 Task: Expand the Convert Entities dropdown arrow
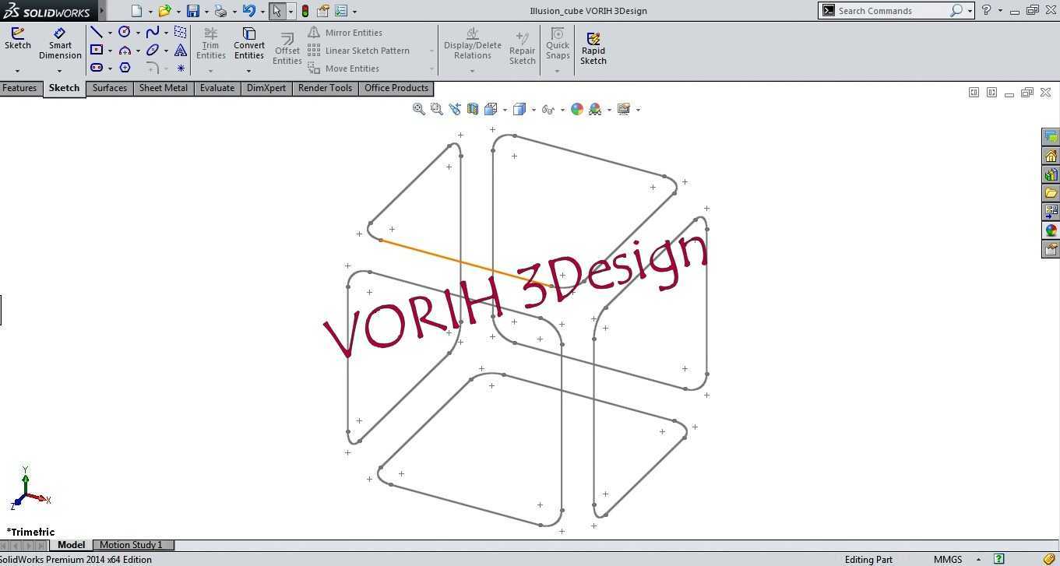pyautogui.click(x=249, y=71)
